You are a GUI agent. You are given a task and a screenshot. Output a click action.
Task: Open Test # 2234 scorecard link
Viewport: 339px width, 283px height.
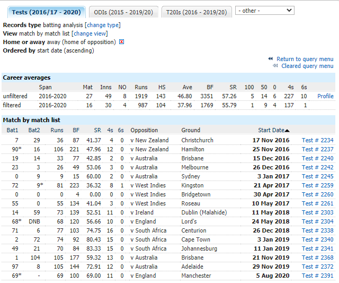(x=318, y=140)
